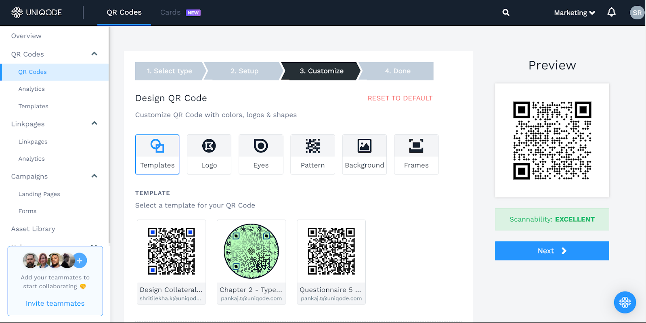This screenshot has width=646, height=323.
Task: Click the teammate avatars group
Action: [x=55, y=261]
